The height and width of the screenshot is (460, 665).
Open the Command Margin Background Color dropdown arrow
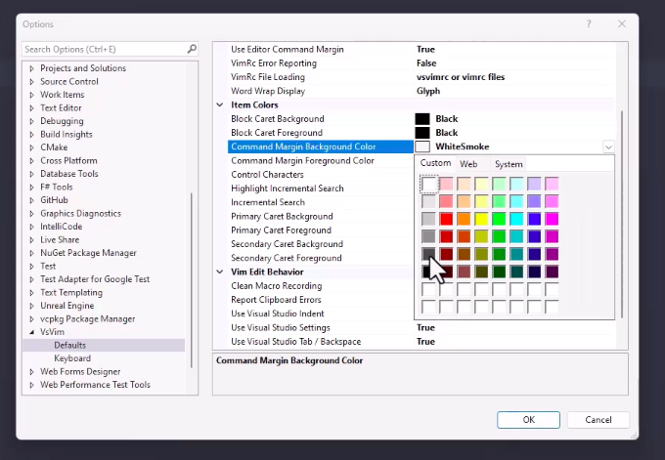pos(608,146)
